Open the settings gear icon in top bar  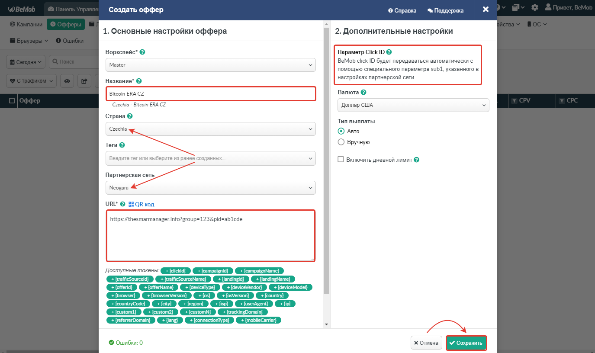535,7
